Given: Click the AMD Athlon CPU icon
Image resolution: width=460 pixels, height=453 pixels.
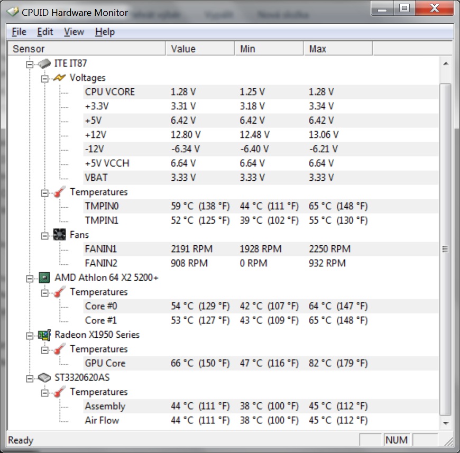Looking at the screenshot, I should [44, 278].
